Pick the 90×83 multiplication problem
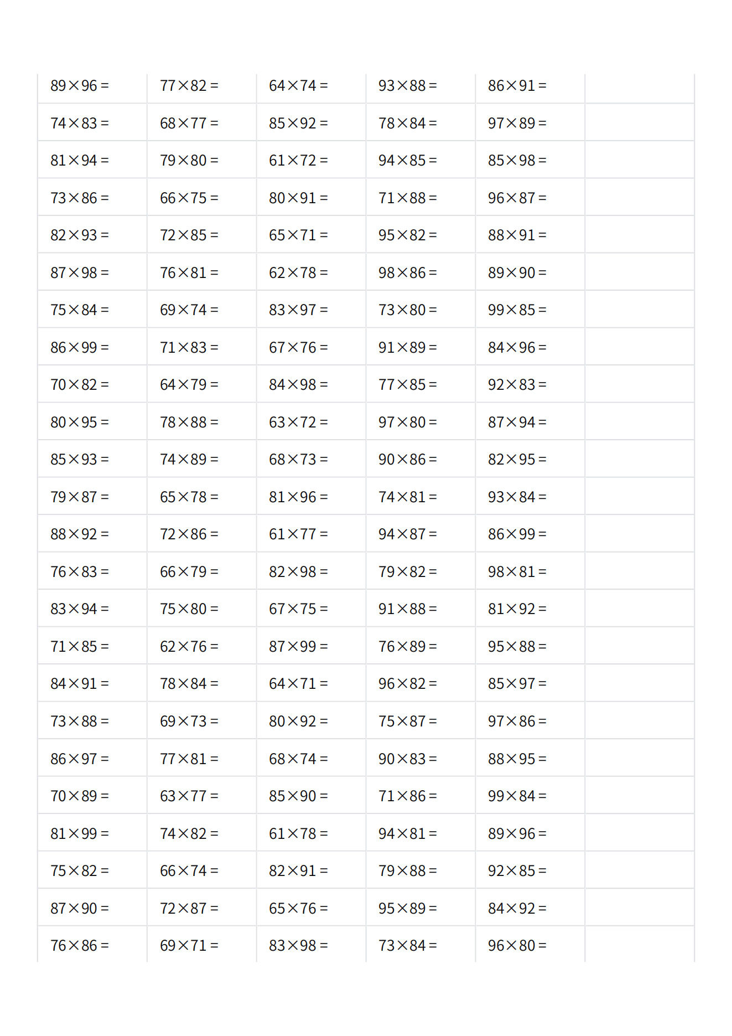The width and height of the screenshot is (732, 1036). (407, 759)
